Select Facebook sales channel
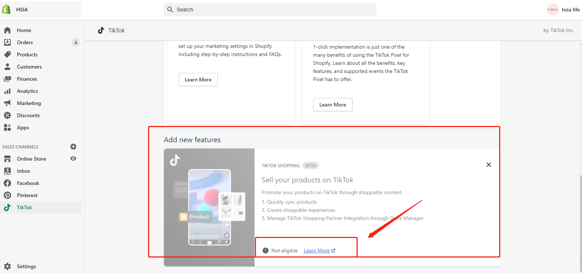Image resolution: width=582 pixels, height=273 pixels. [x=28, y=183]
